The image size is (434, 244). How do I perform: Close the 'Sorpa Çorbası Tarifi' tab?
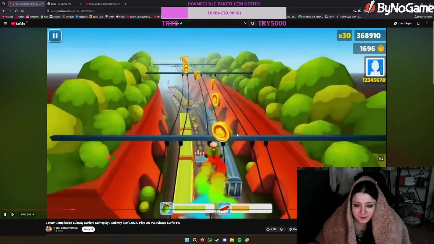click(119, 4)
